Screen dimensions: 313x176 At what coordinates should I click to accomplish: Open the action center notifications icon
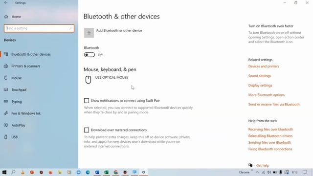[x=305, y=172]
